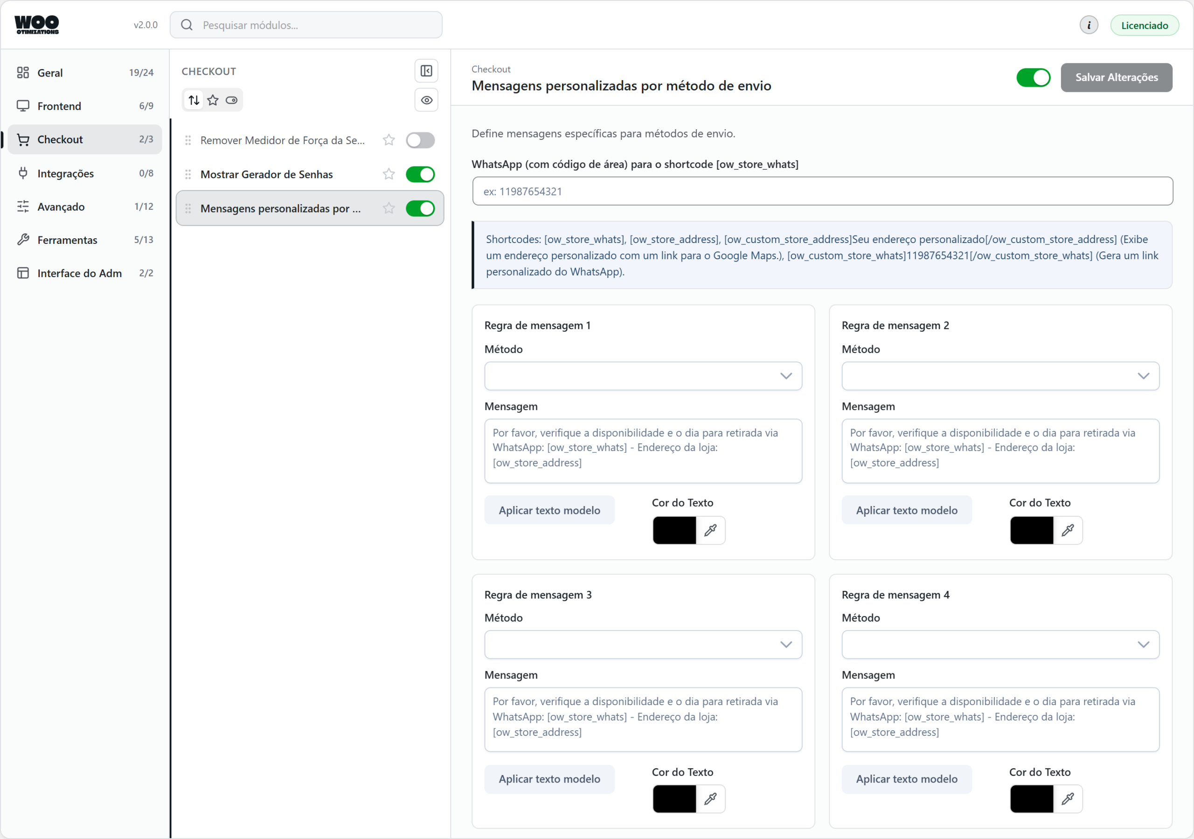Open Método dropdown in Regra de mensagem 3
Screen dimensions: 1194x839
643,645
